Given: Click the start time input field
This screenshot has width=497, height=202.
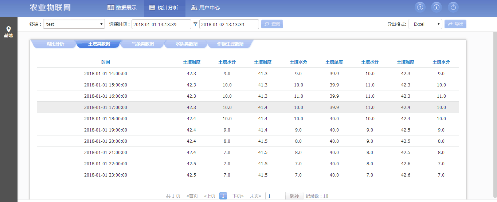Looking at the screenshot, I should 161,24.
